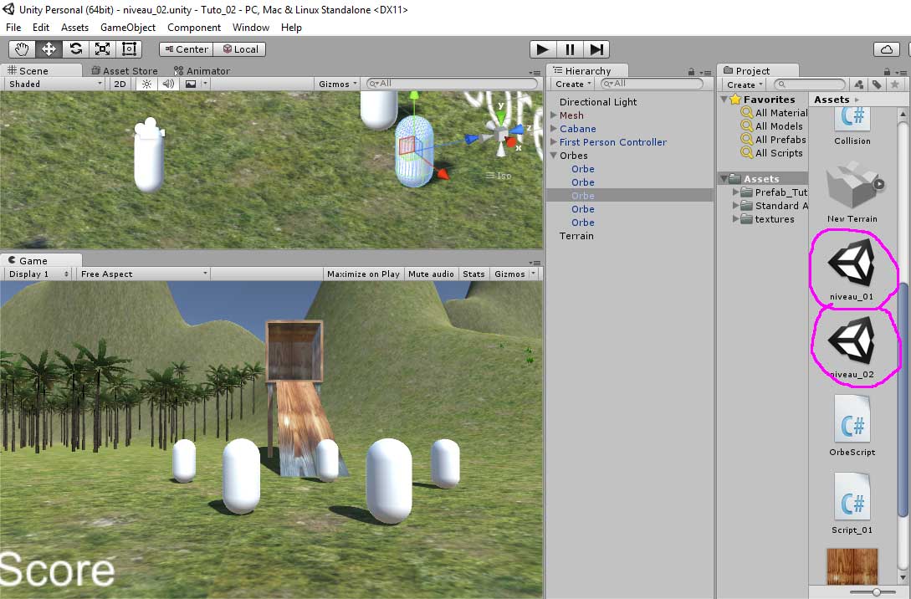This screenshot has width=911, height=599.
Task: Expand the Cabane hierarchy item
Action: 554,129
